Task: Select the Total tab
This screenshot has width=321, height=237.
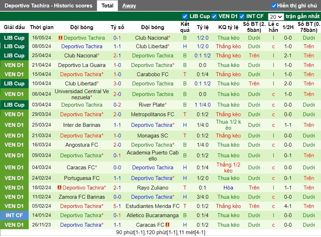Action: coord(107,6)
